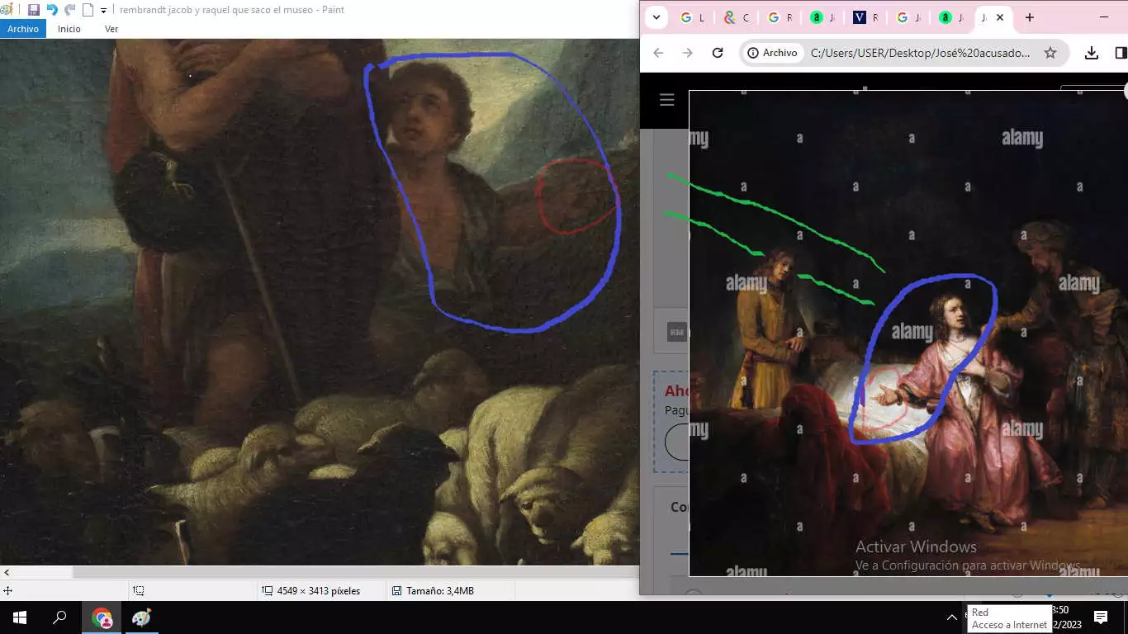
Task: Click Paint horizontal scrollbar left arrow
Action: pyautogui.click(x=7, y=572)
